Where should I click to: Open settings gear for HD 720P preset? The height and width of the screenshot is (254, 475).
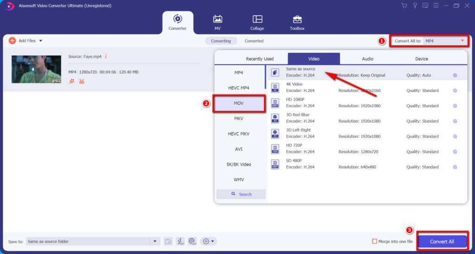coord(455,152)
